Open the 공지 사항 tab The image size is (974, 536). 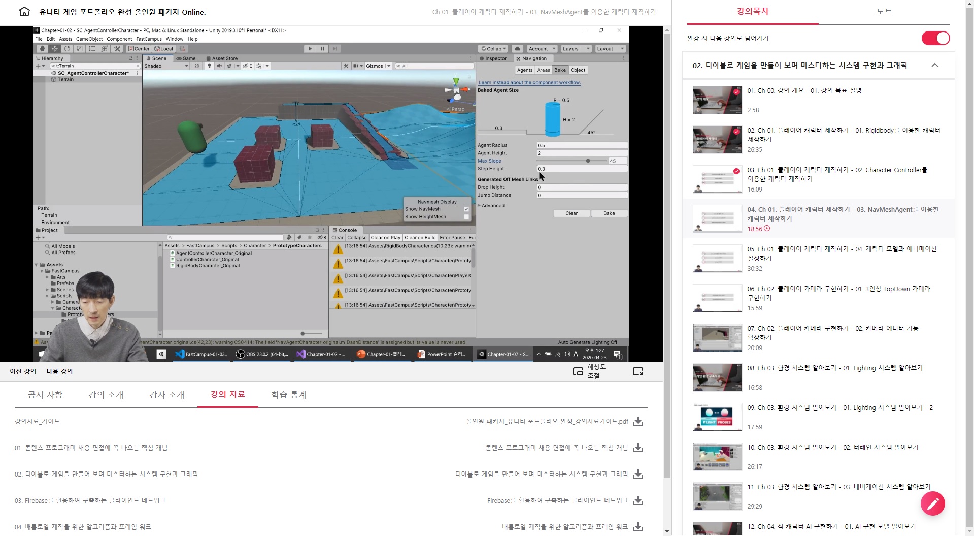click(x=45, y=395)
